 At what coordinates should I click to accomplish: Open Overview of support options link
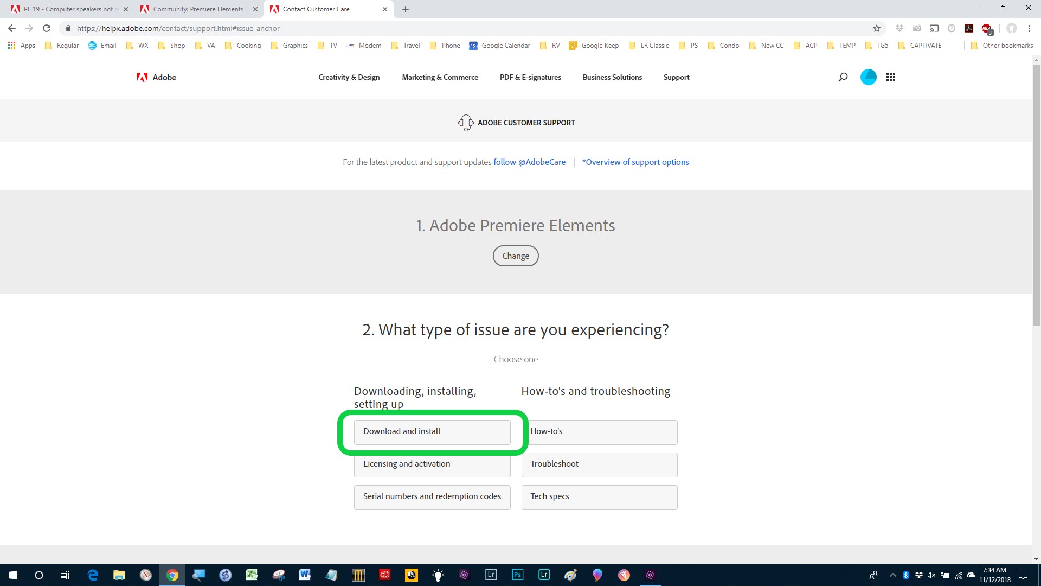tap(635, 162)
